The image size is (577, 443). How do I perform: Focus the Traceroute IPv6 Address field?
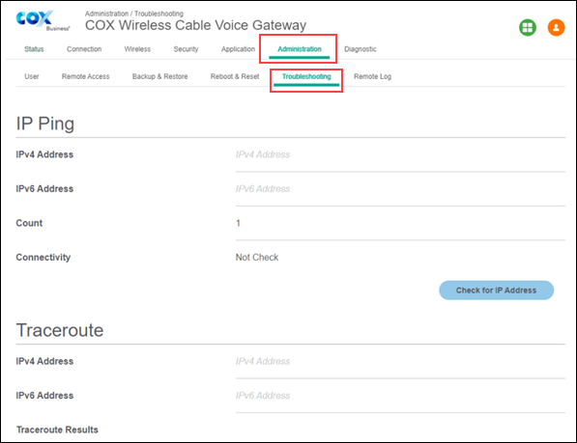click(x=400, y=396)
